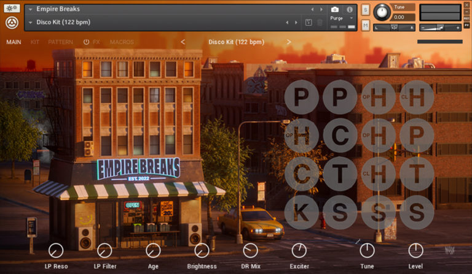Click the camera snapshot icon
The width and height of the screenshot is (472, 274).
334,10
